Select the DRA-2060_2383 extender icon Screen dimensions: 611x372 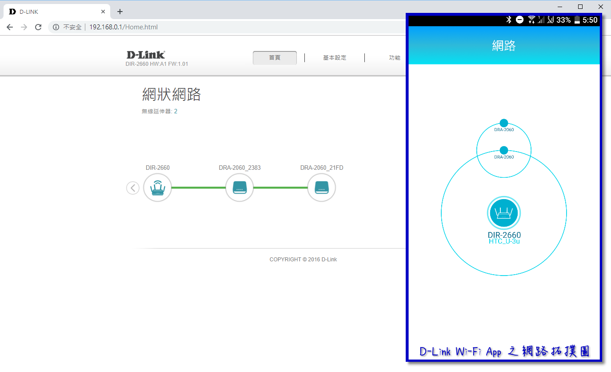(x=240, y=188)
